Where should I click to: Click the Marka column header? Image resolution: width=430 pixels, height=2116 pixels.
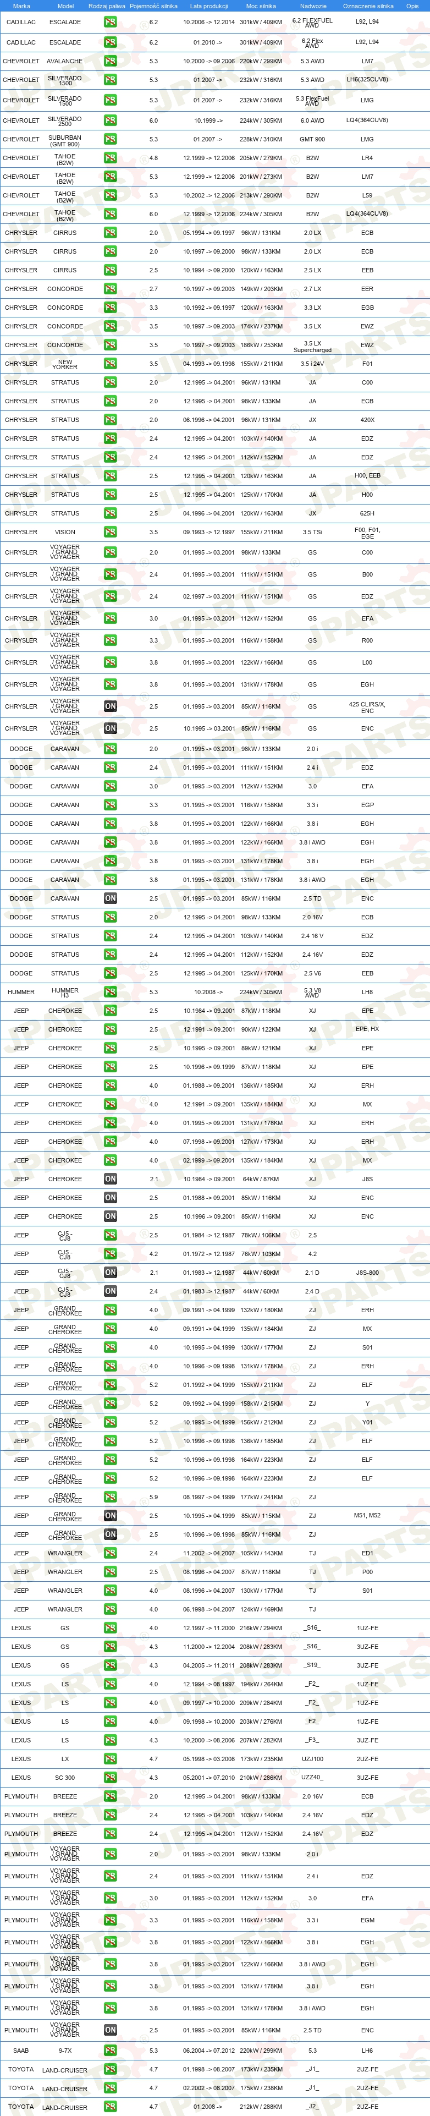click(x=21, y=6)
